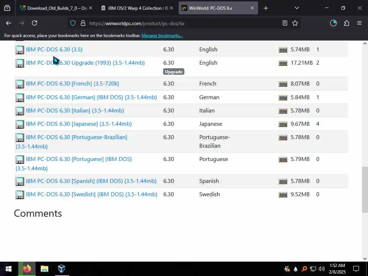
Task: Toggle reader view
Action: coord(285,23)
